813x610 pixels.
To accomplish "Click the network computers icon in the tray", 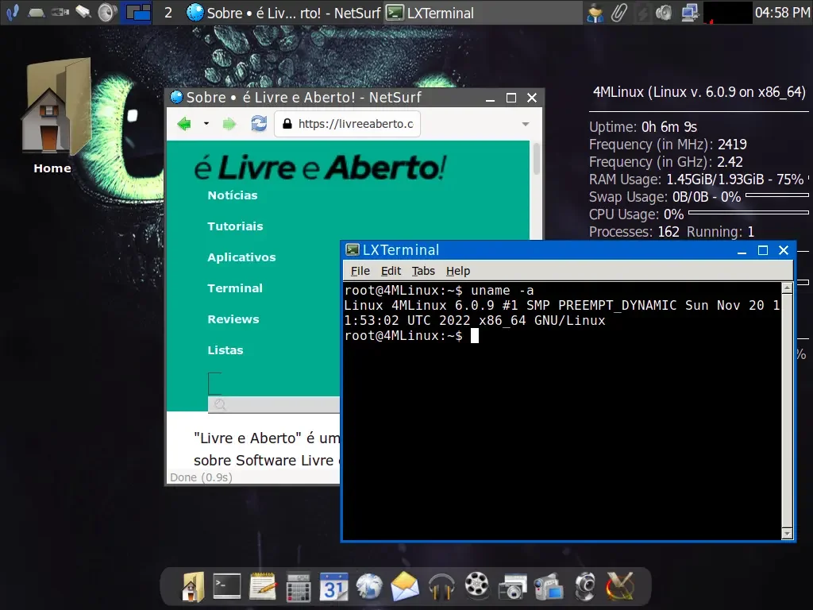I will coord(690,13).
